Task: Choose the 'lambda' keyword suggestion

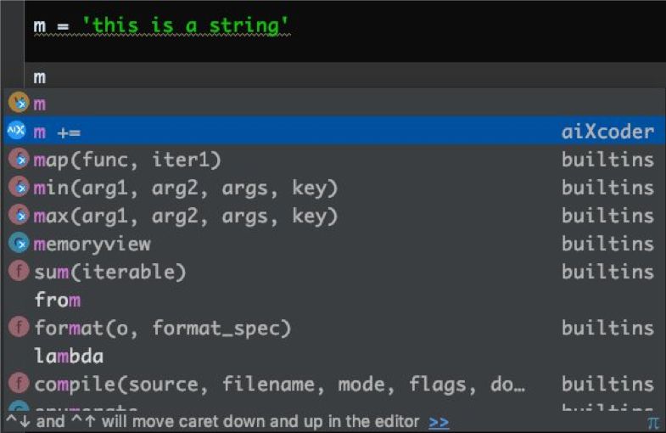Action: (x=334, y=356)
